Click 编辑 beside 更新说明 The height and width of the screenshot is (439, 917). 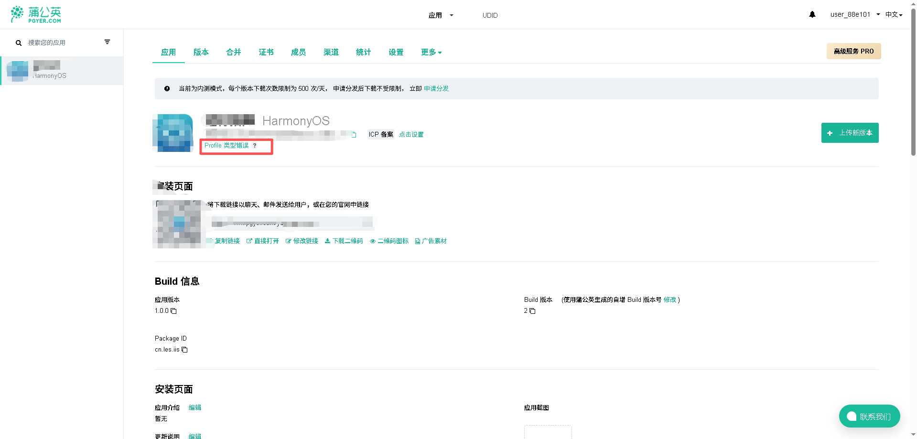195,436
